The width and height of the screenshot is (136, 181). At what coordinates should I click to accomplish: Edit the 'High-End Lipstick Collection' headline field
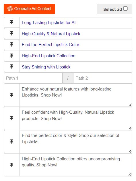click(76, 56)
